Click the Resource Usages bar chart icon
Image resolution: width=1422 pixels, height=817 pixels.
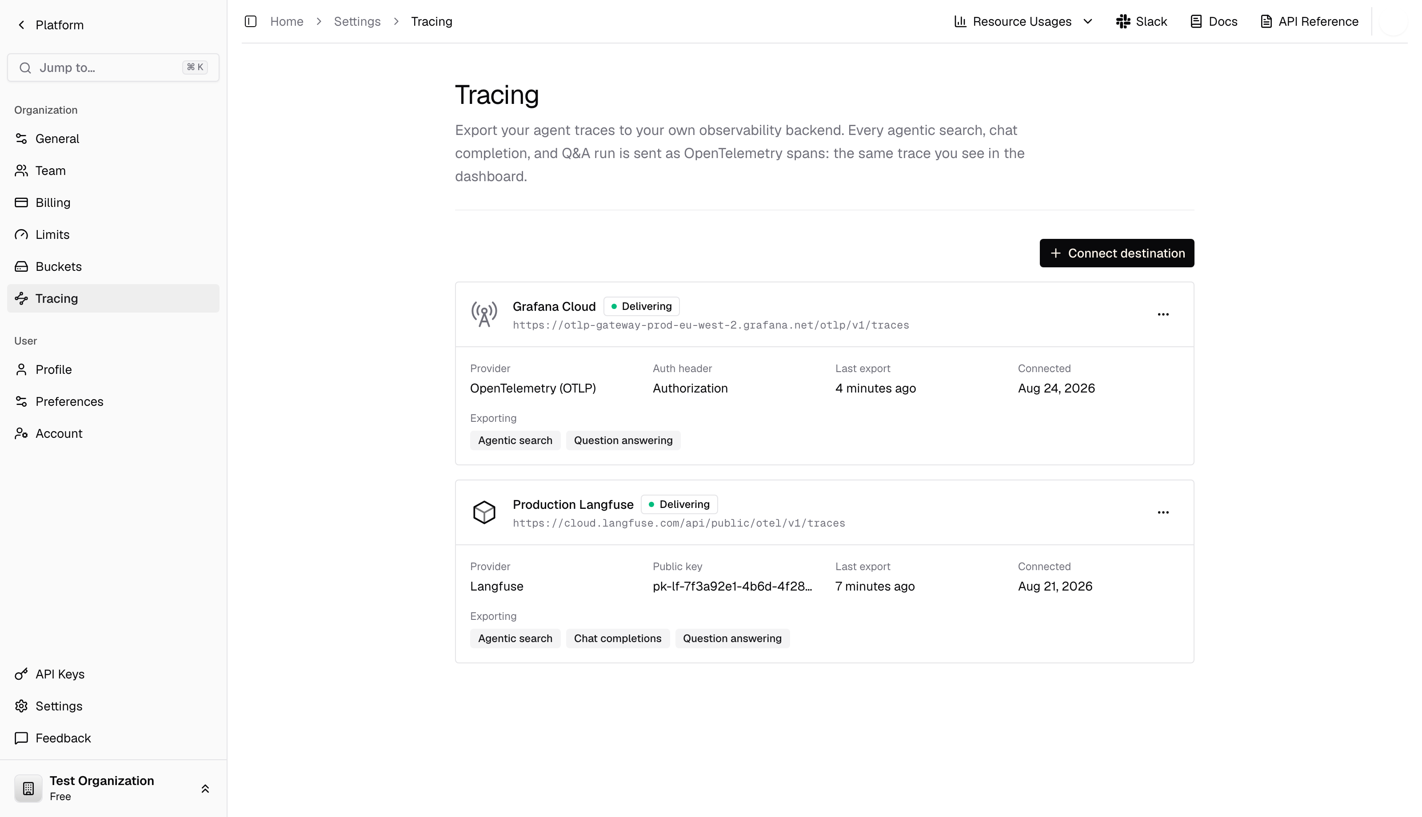coord(960,21)
